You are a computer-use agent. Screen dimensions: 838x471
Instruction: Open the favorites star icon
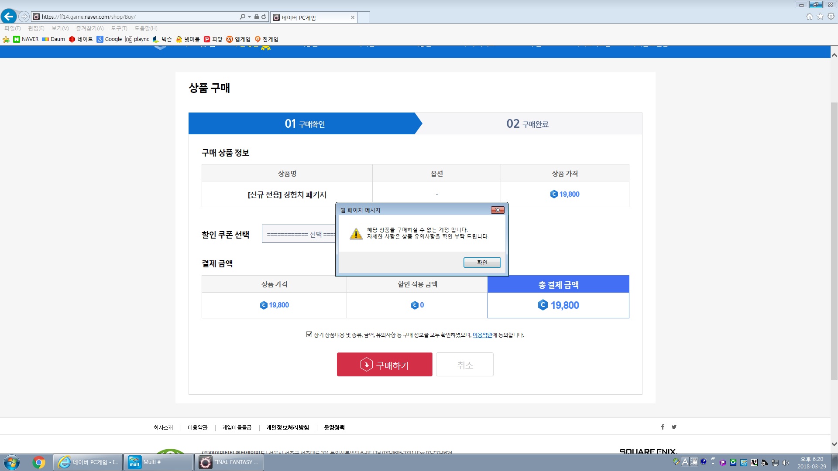pos(820,17)
